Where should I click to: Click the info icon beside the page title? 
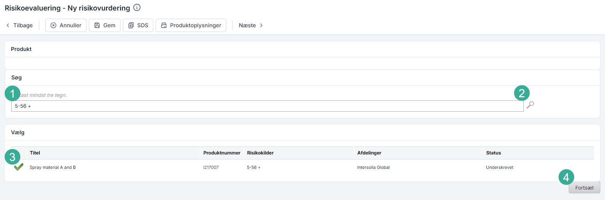137,7
